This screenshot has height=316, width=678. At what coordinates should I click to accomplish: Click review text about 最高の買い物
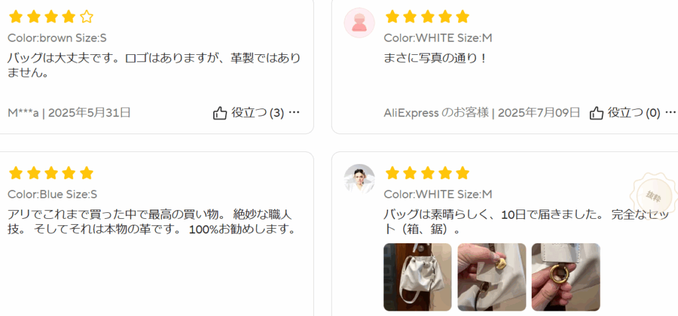tap(152, 221)
